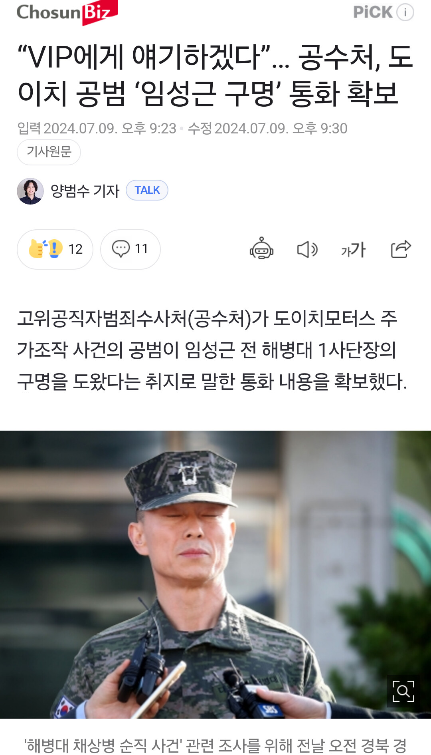Image resolution: width=431 pixels, height=755 pixels.
Task: Open the ChosunBiz logo link
Action: pyautogui.click(x=67, y=13)
